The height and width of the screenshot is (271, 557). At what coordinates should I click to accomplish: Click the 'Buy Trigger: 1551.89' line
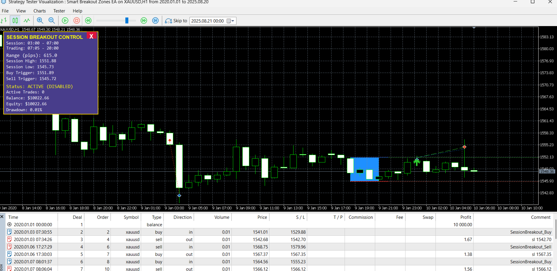30,73
